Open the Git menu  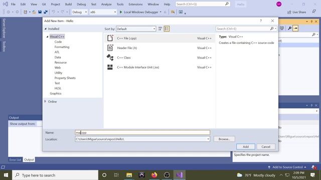44,4
